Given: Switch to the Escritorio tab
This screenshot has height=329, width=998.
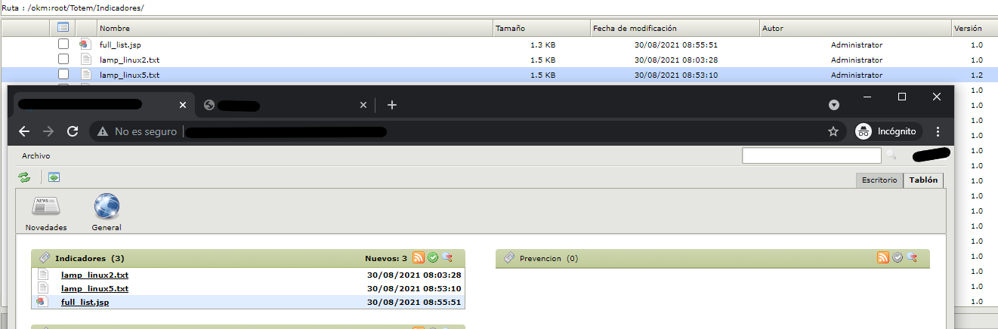Looking at the screenshot, I should point(879,180).
